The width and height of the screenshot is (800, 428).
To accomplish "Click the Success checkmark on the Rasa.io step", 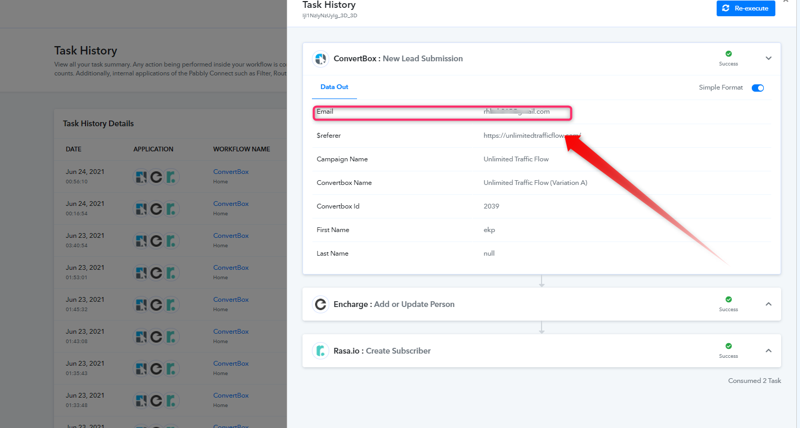I will pyautogui.click(x=729, y=346).
